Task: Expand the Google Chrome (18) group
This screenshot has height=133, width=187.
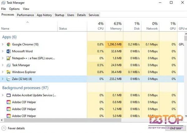Action: point(2,44)
